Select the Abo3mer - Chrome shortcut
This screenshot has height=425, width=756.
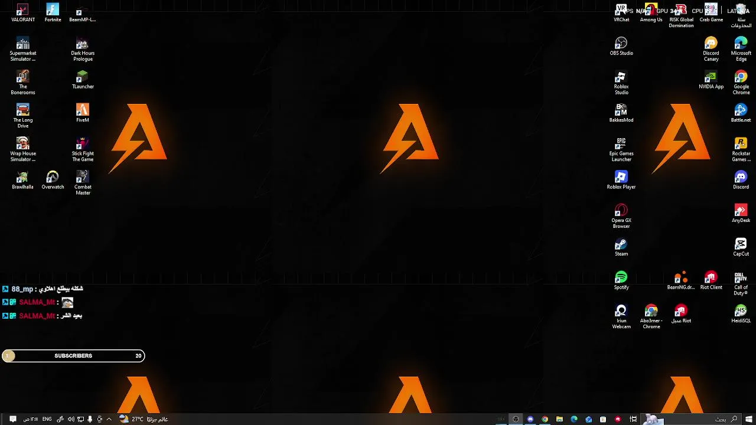pyautogui.click(x=651, y=317)
